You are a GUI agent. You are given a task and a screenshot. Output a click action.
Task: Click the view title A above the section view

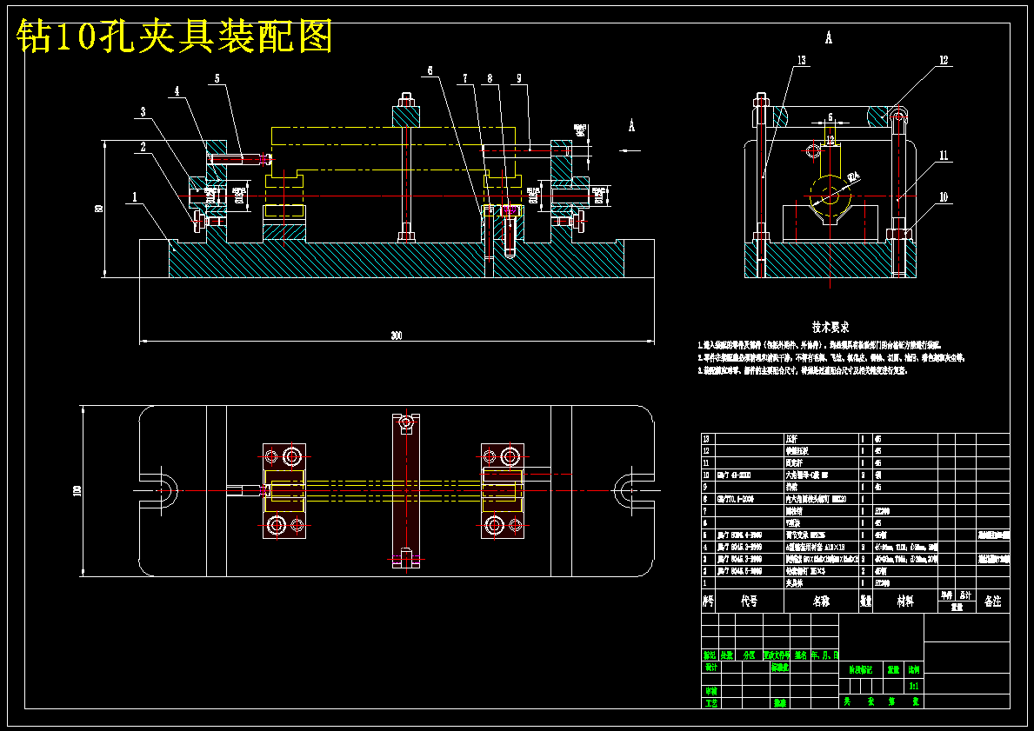point(829,38)
